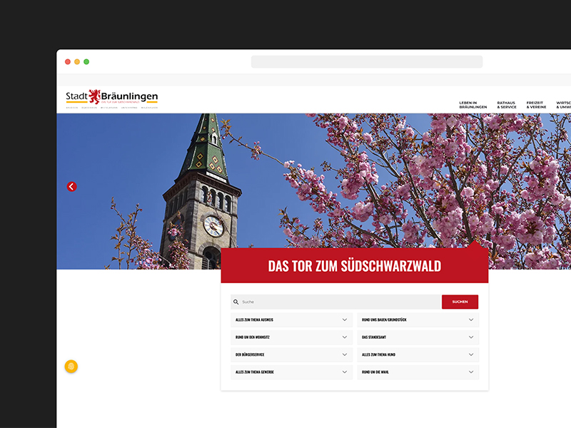Viewport: 571px width, 428px height.
Task: Click the magnifier icon in search field
Action: 236,302
